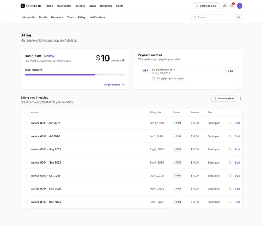Open the three-dot menu beside Download all
This screenshot has height=226, width=263.
[240, 99]
